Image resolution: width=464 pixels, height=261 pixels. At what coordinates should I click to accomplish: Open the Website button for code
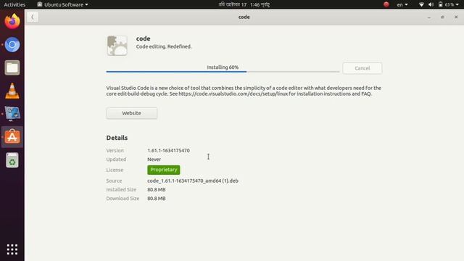(x=132, y=113)
